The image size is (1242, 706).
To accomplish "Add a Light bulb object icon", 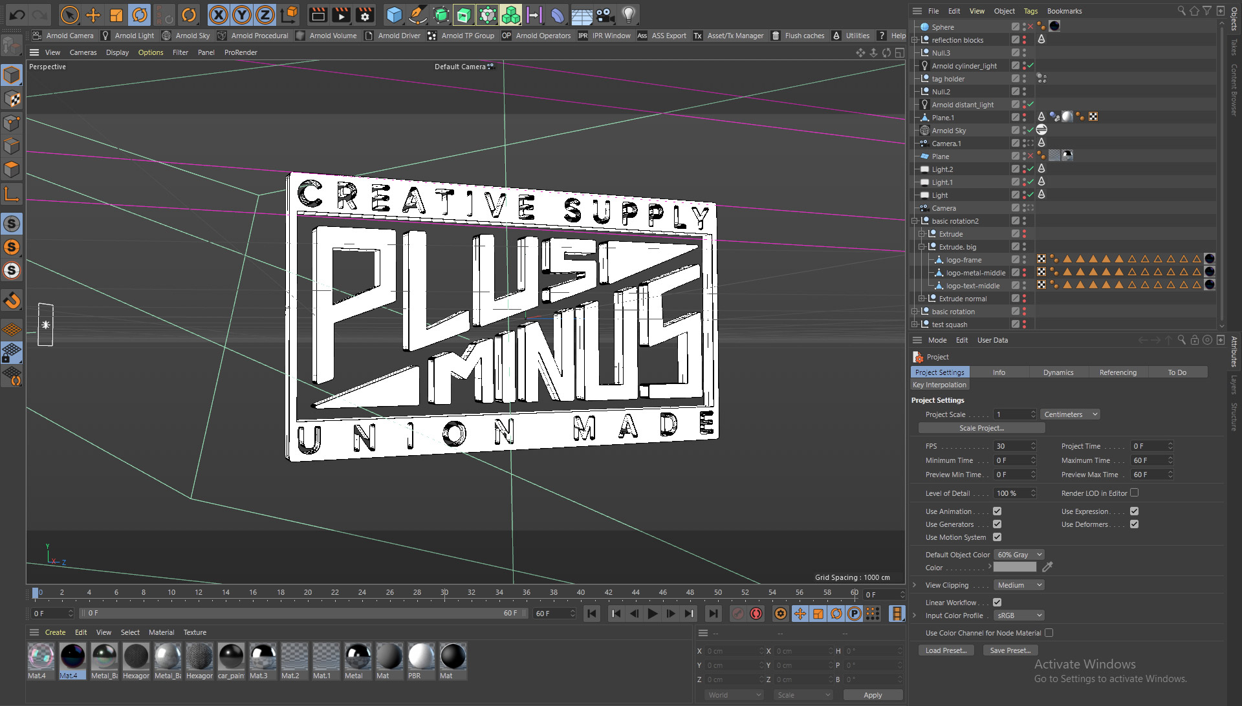I will [x=628, y=14].
